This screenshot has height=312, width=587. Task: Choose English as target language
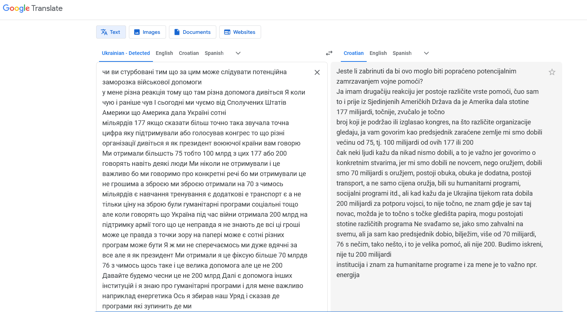[378, 53]
